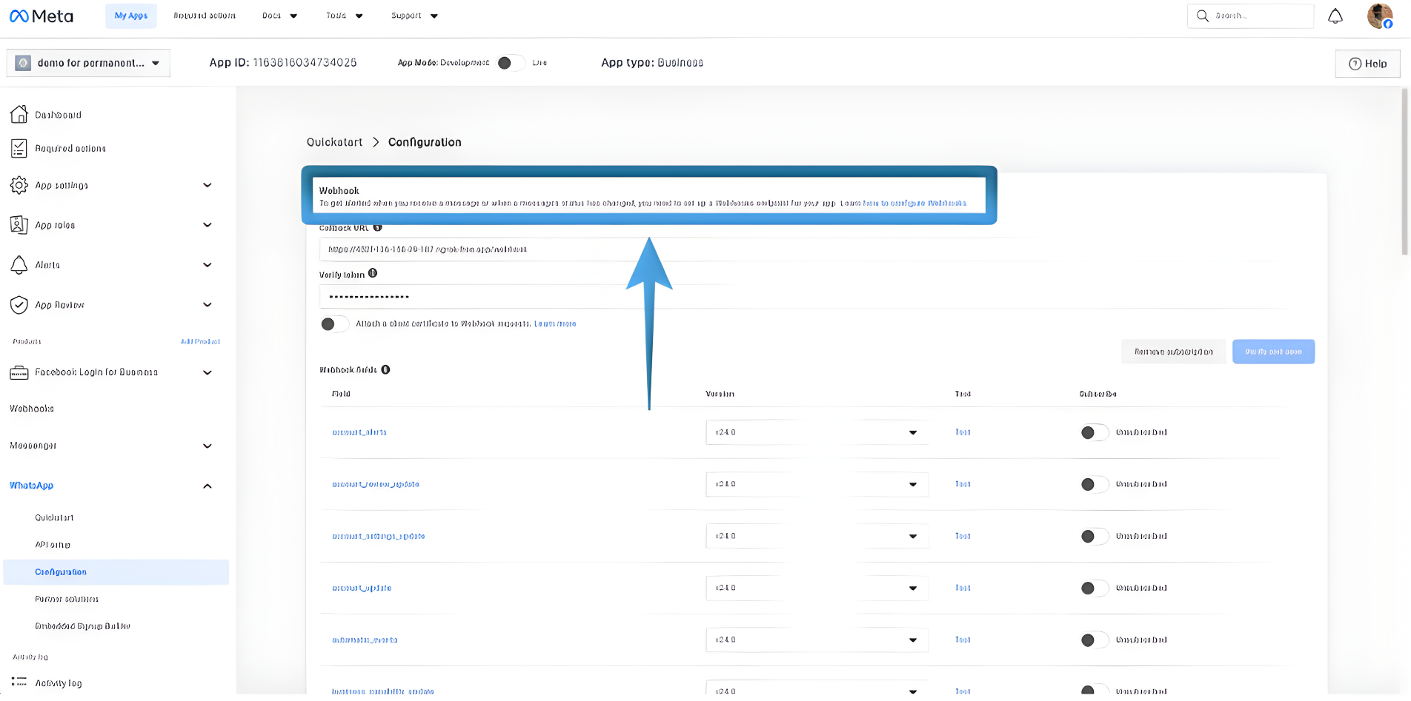Click the Meta logo in the header
Screen dimensions: 1411x701
coord(41,16)
